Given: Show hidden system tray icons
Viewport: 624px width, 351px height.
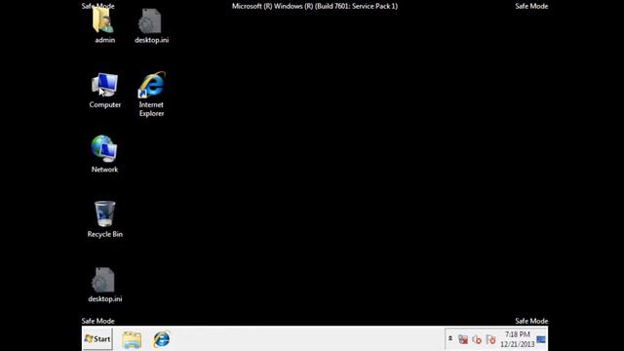Looking at the screenshot, I should tap(450, 338).
